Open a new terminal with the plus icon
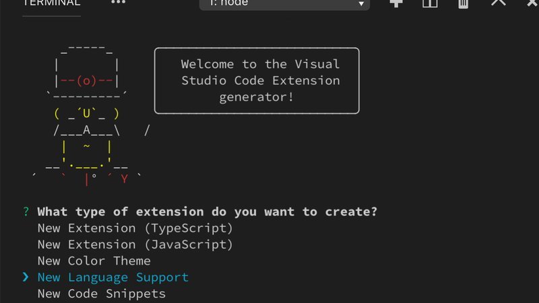 coord(396,3)
